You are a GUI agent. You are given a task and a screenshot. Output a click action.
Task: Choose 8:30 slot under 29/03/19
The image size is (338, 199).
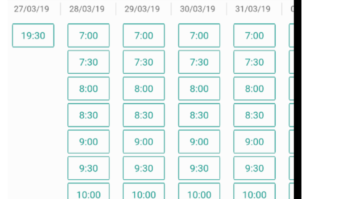point(144,115)
